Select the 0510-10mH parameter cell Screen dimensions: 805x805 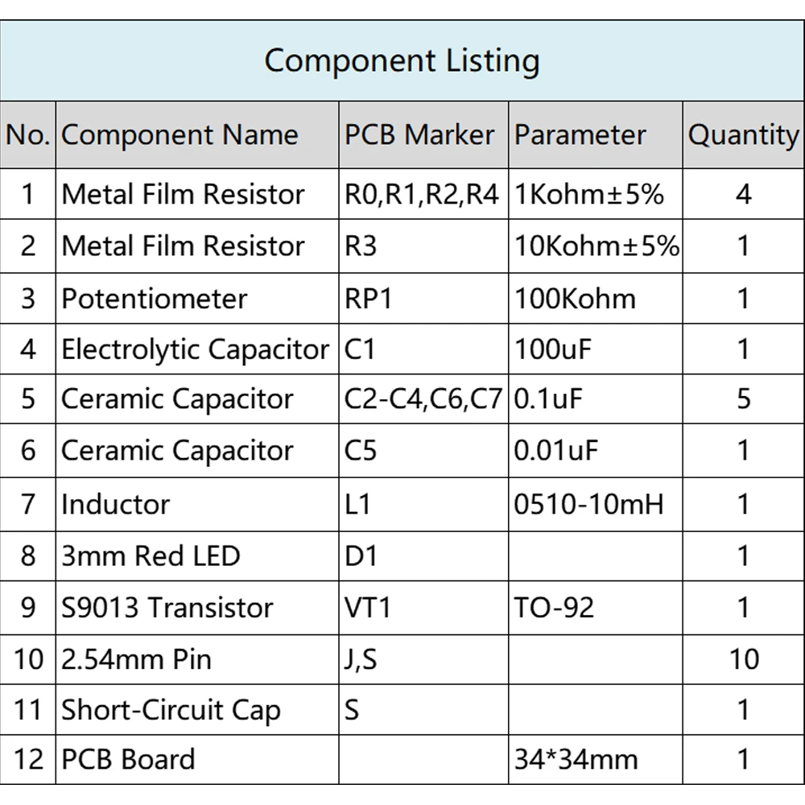coord(596,505)
